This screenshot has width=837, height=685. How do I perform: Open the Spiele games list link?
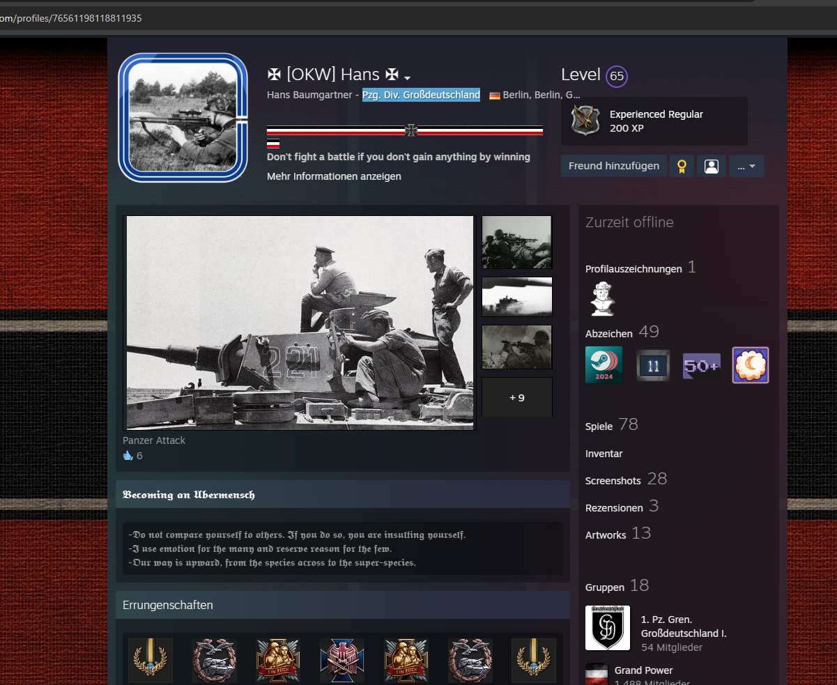[599, 426]
